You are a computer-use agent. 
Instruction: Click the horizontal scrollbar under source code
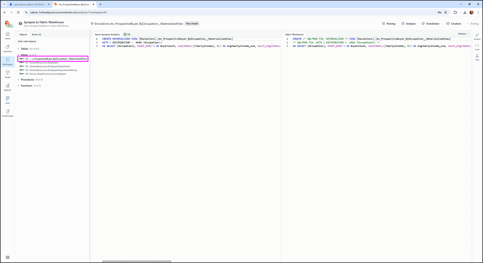[137, 261]
